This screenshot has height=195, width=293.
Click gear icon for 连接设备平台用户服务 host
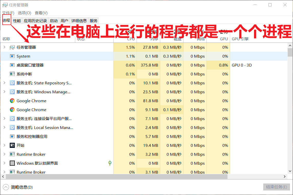[x=12, y=119]
